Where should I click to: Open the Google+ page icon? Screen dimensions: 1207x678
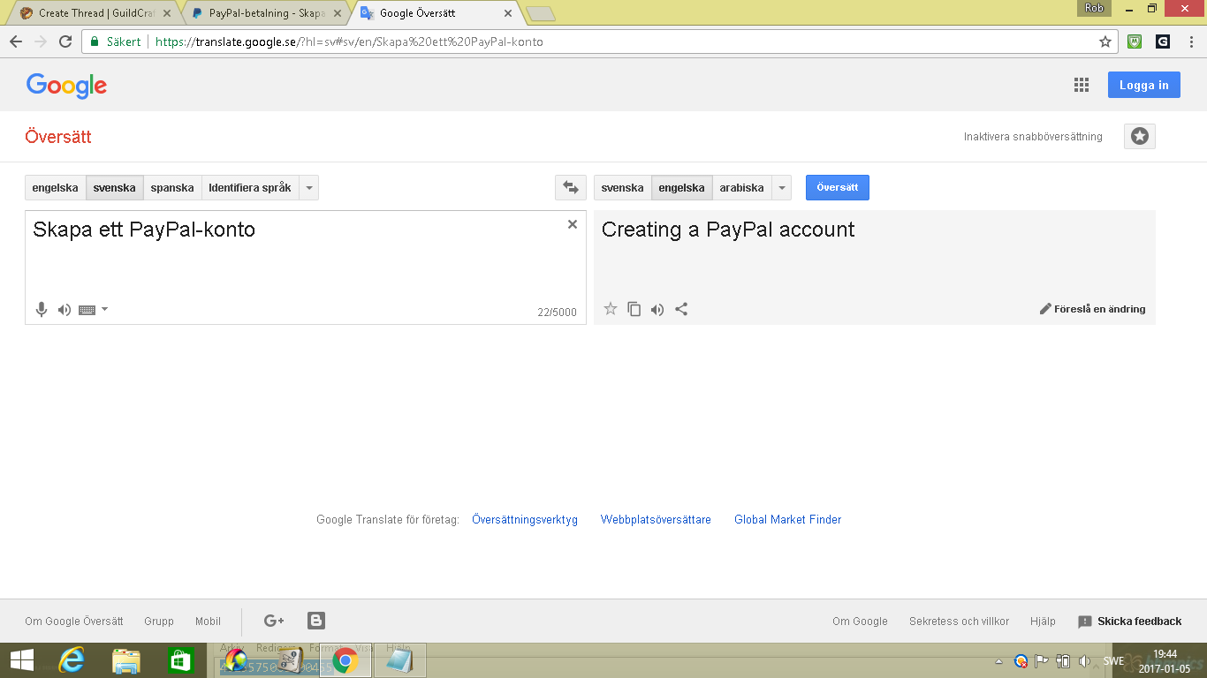pos(274,621)
